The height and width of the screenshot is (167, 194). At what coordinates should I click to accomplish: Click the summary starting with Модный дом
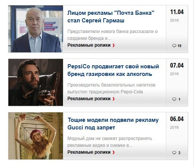pos(110,142)
